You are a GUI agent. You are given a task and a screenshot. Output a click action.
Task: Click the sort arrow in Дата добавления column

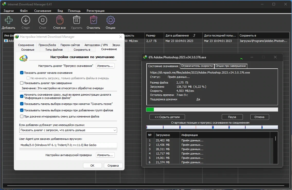[x=194, y=35]
